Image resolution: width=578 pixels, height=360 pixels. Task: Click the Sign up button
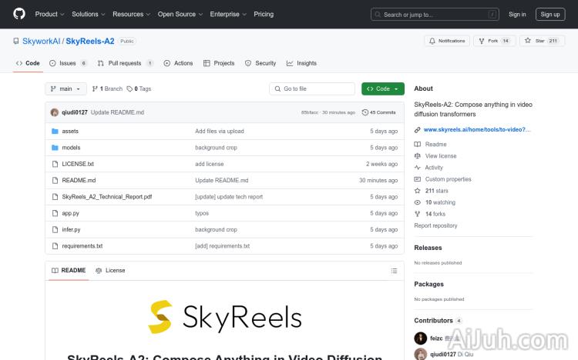[x=550, y=15]
